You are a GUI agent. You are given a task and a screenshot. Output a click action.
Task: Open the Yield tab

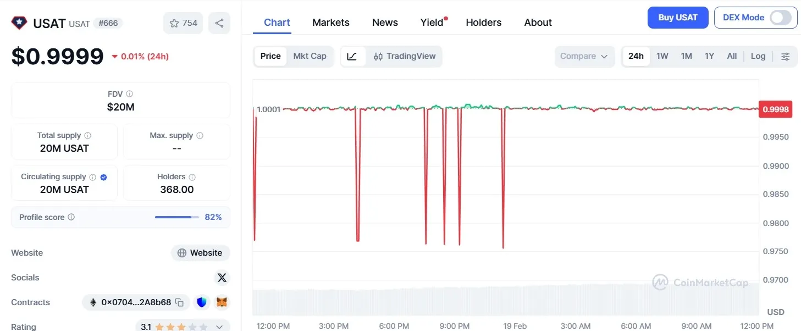tap(431, 22)
